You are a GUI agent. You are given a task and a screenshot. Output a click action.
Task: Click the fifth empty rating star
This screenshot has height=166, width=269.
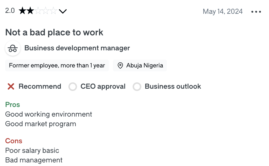[53, 11]
